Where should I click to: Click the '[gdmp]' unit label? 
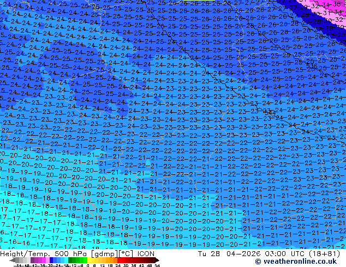point(105,254)
